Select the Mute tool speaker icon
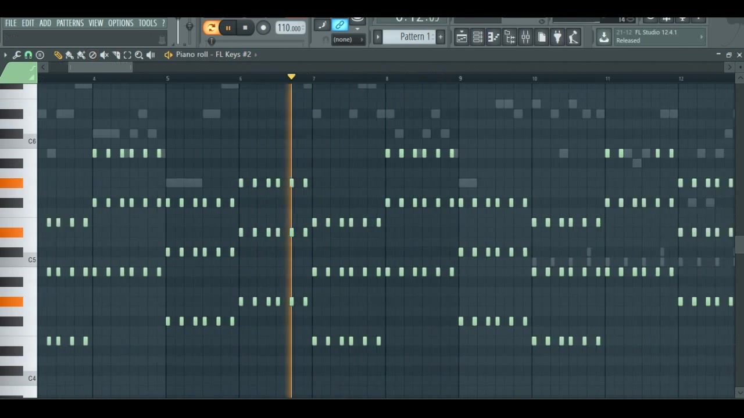 click(x=105, y=55)
